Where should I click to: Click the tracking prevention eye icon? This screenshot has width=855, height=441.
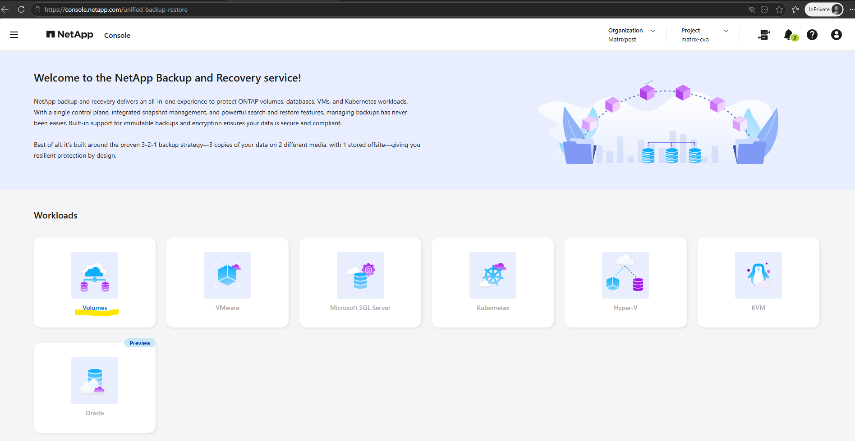click(751, 9)
